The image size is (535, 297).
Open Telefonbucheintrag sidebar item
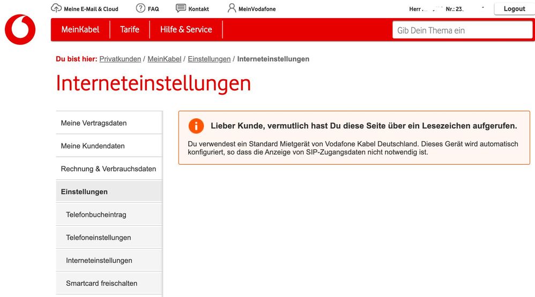(x=109, y=215)
